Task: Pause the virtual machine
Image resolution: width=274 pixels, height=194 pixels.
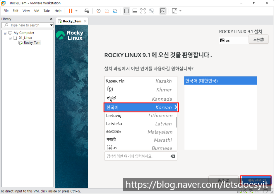Action: pyautogui.click(x=71, y=11)
